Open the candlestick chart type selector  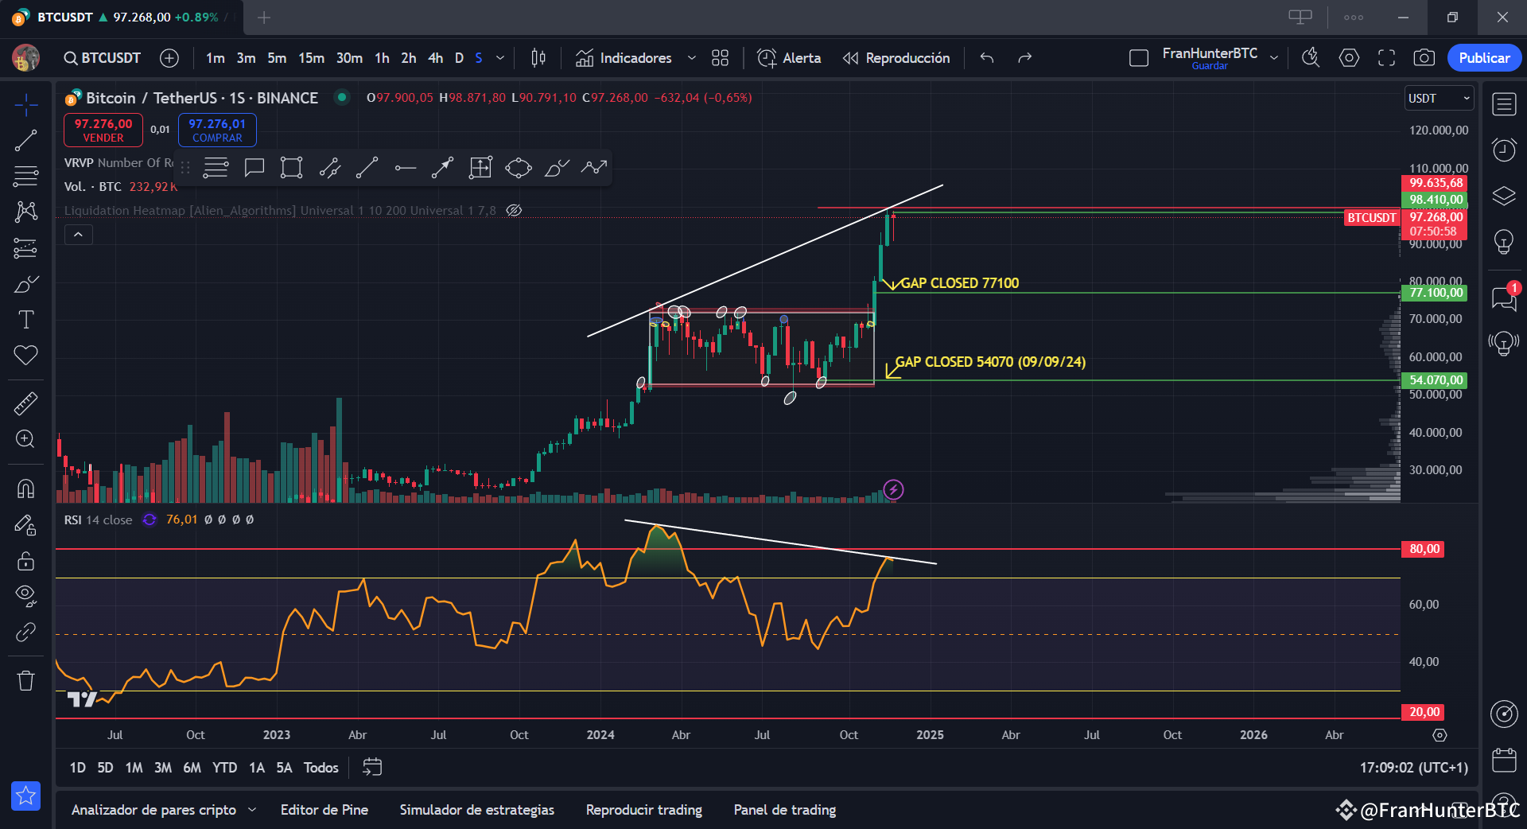pyautogui.click(x=538, y=58)
